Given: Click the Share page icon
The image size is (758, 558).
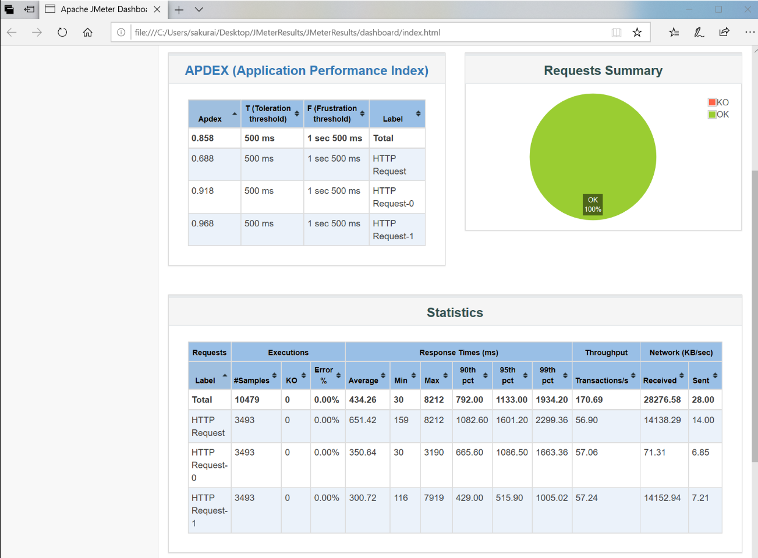Looking at the screenshot, I should click(x=724, y=33).
